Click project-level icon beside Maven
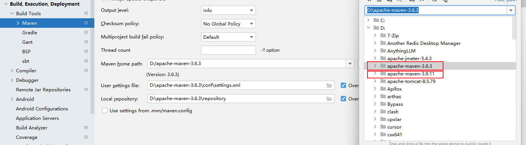Screen dimensions: 526x145 tap(86, 23)
